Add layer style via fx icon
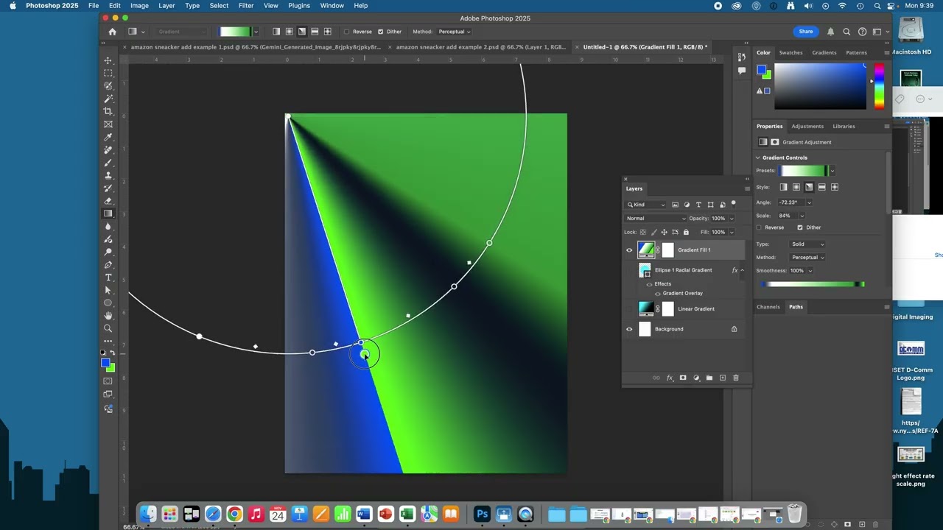This screenshot has width=943, height=530. tap(670, 378)
